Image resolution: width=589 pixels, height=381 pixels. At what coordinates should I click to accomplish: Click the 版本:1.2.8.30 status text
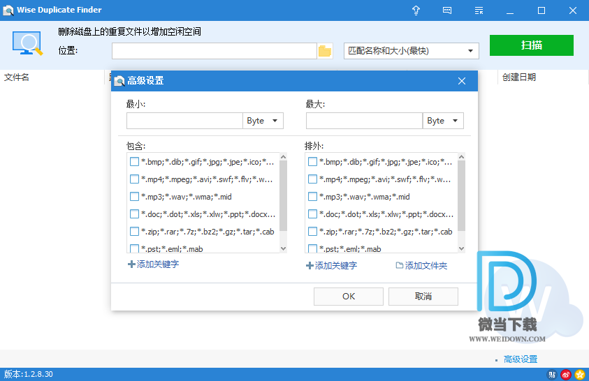pos(29,374)
